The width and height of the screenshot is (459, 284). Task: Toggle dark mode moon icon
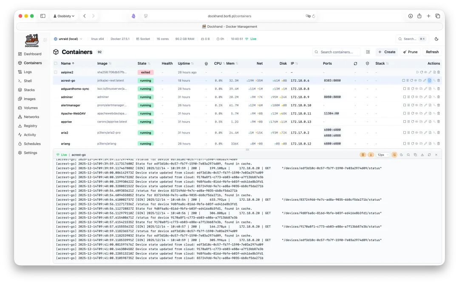(436, 39)
